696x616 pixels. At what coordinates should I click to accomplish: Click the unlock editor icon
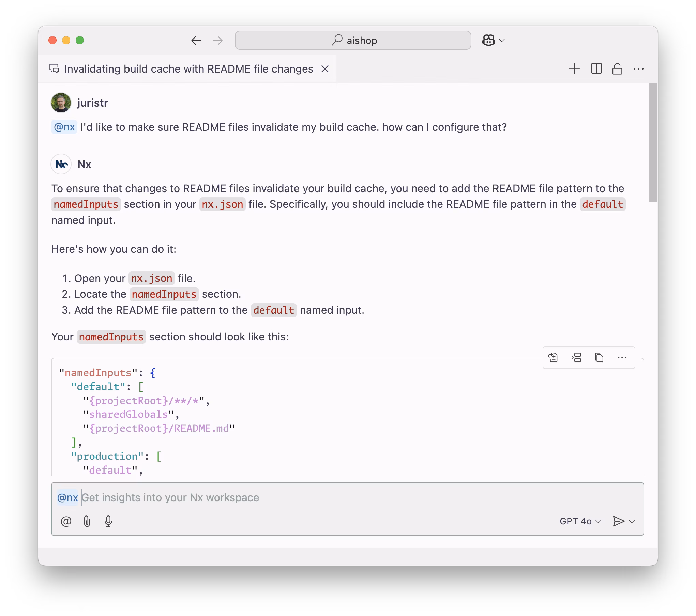(x=618, y=68)
